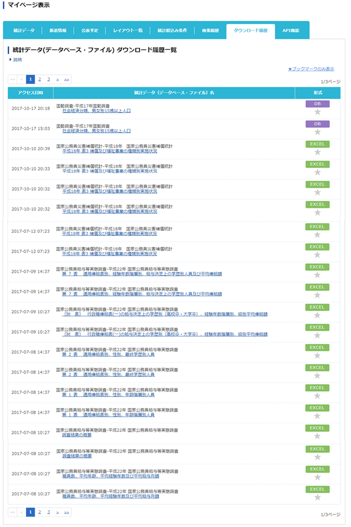Show only bookmarks via ★ブックマークのみ表示 link
The width and height of the screenshot is (351, 527).
pos(311,69)
